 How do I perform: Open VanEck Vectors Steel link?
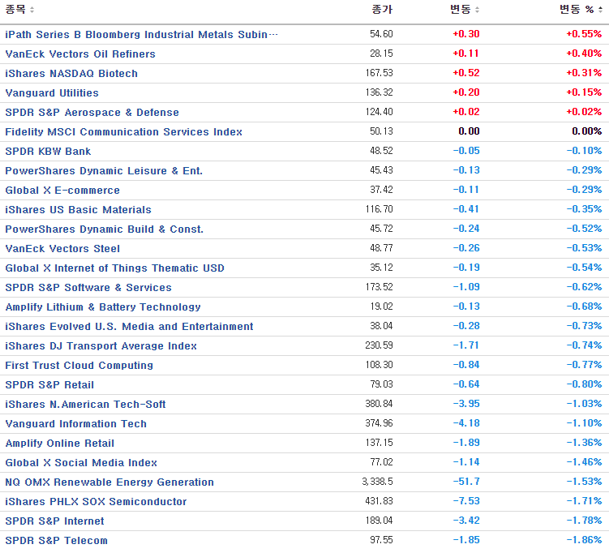pos(62,248)
